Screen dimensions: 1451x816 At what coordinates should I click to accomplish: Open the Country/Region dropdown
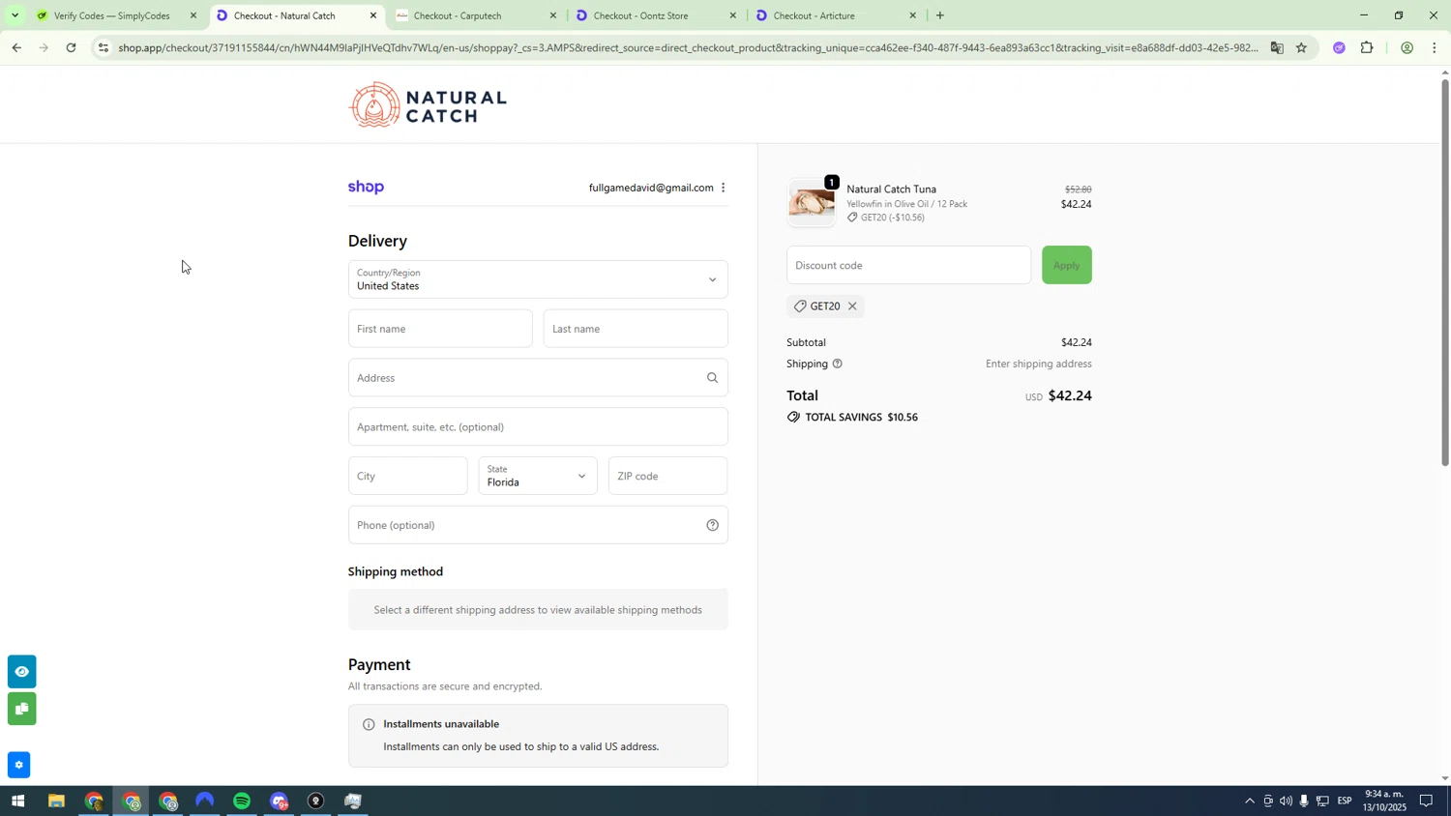tap(538, 279)
